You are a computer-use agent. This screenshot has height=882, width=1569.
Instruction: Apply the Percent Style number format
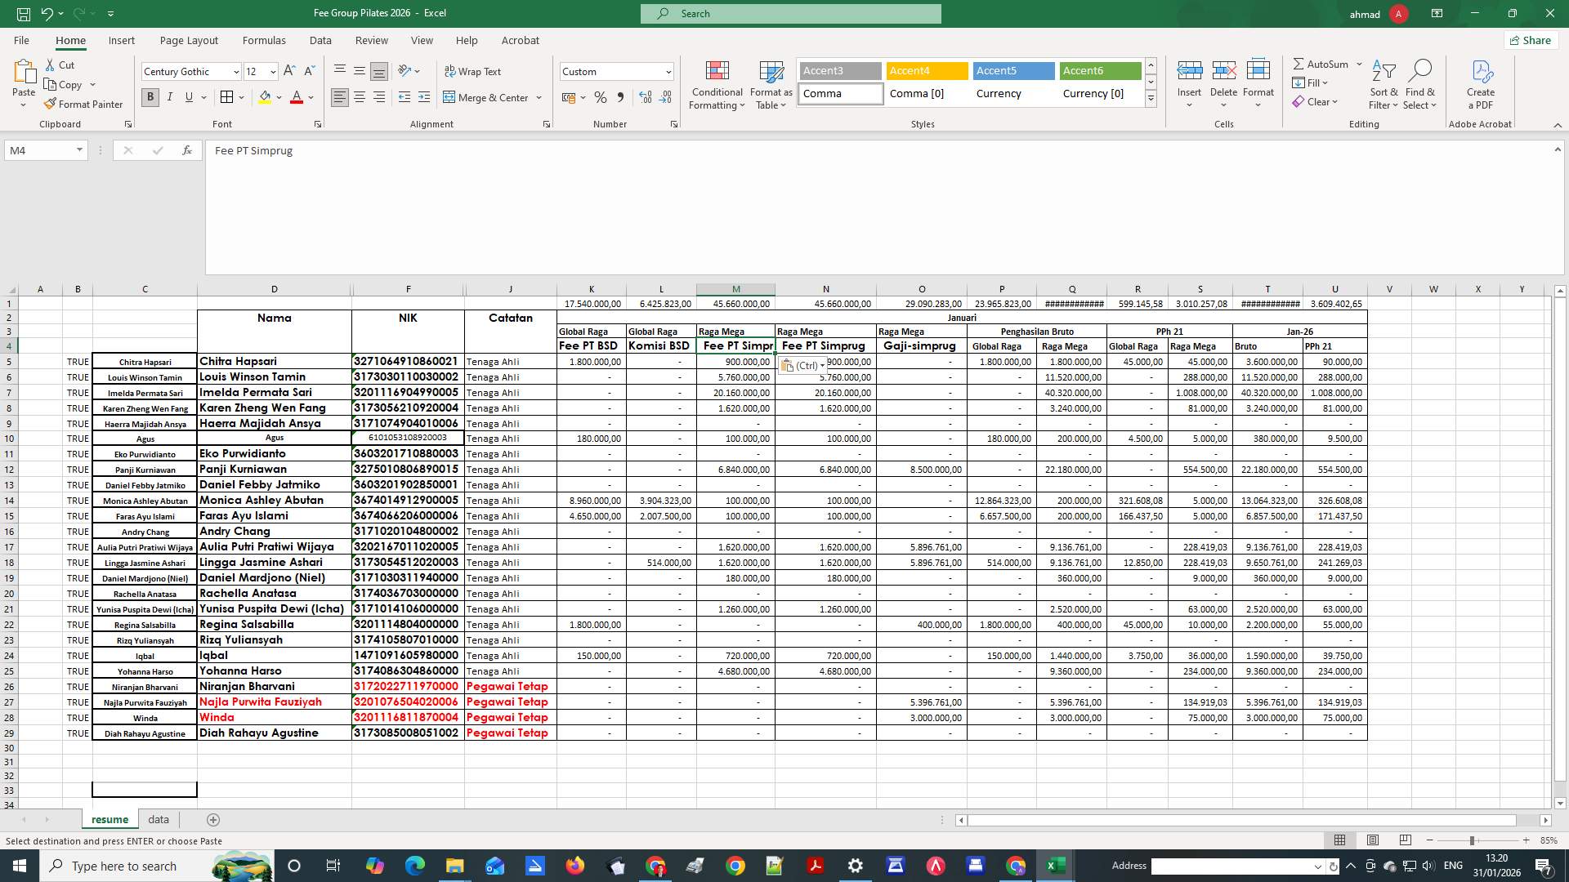[x=601, y=97]
